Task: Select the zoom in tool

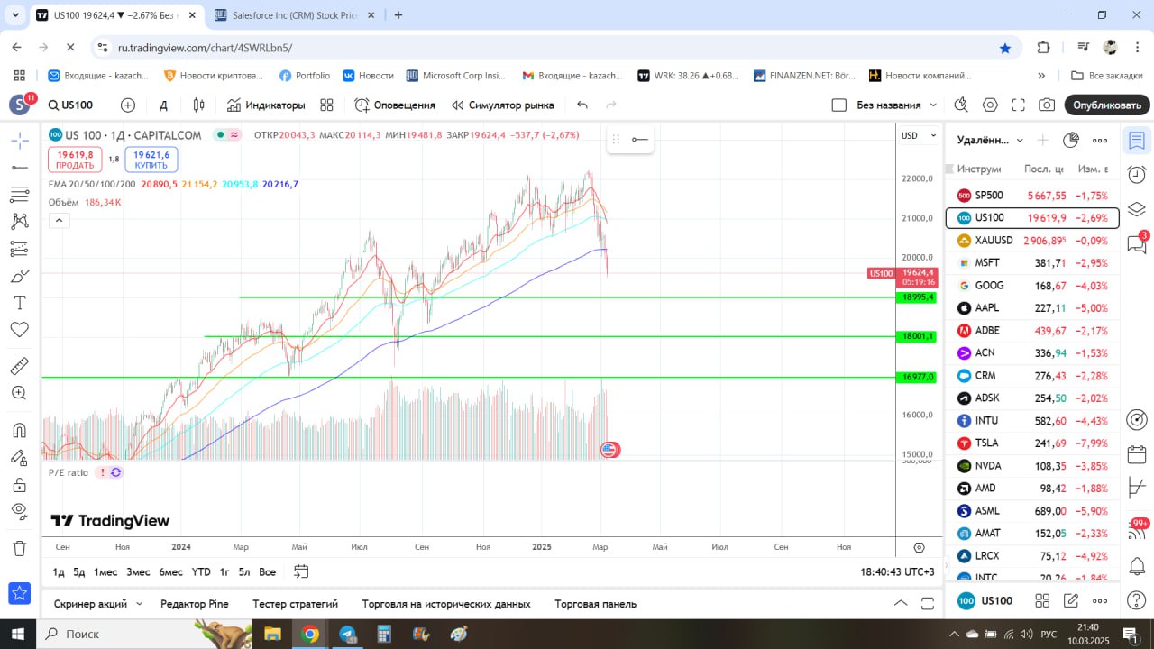Action: [x=19, y=393]
